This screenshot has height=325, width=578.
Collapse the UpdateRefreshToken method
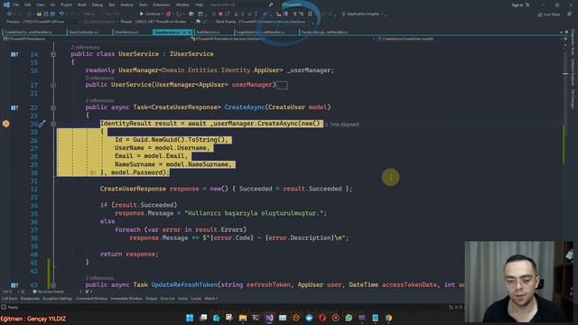click(53, 285)
